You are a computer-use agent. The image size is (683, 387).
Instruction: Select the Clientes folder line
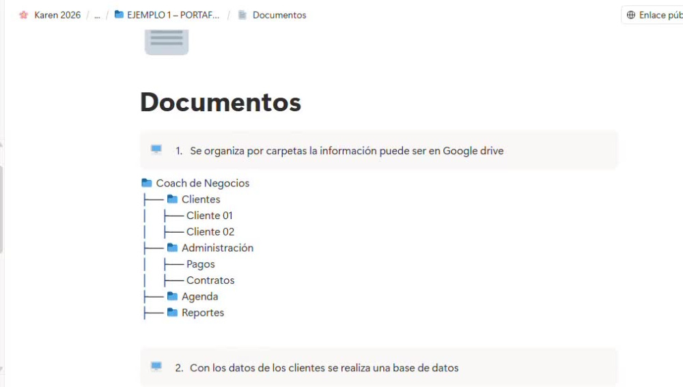click(201, 199)
